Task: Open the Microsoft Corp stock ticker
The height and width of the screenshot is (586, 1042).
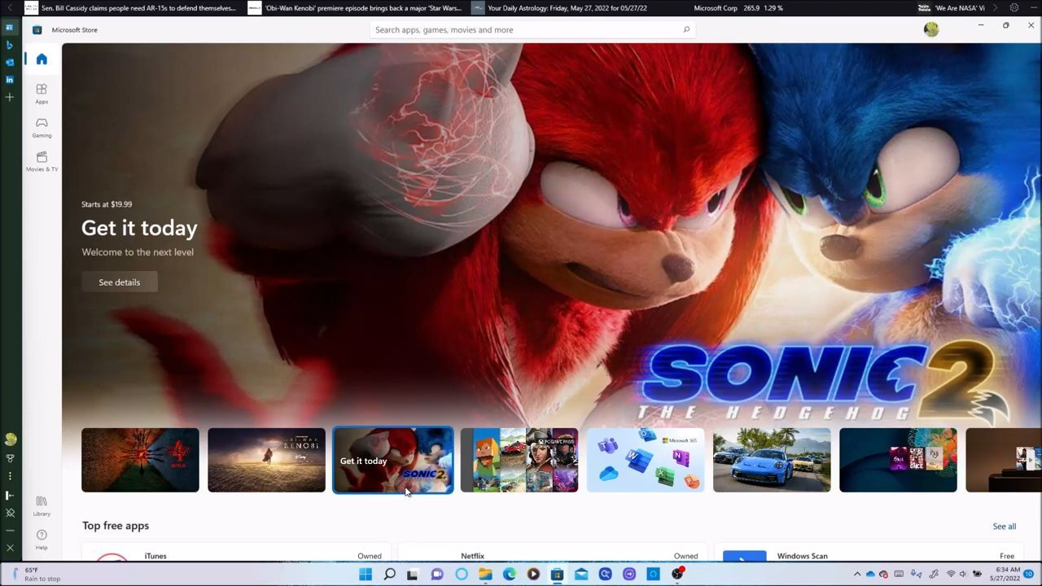Action: coord(738,8)
